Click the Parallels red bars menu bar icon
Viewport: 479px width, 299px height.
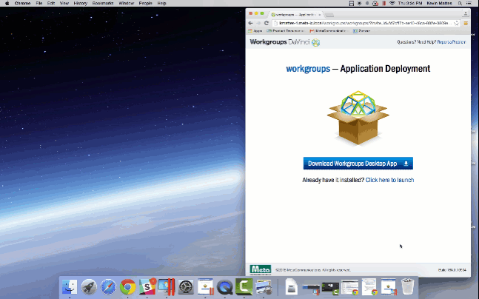(383, 3)
